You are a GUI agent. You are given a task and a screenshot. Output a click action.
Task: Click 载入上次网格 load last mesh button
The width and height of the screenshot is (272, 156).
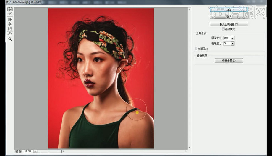pyautogui.click(x=229, y=24)
